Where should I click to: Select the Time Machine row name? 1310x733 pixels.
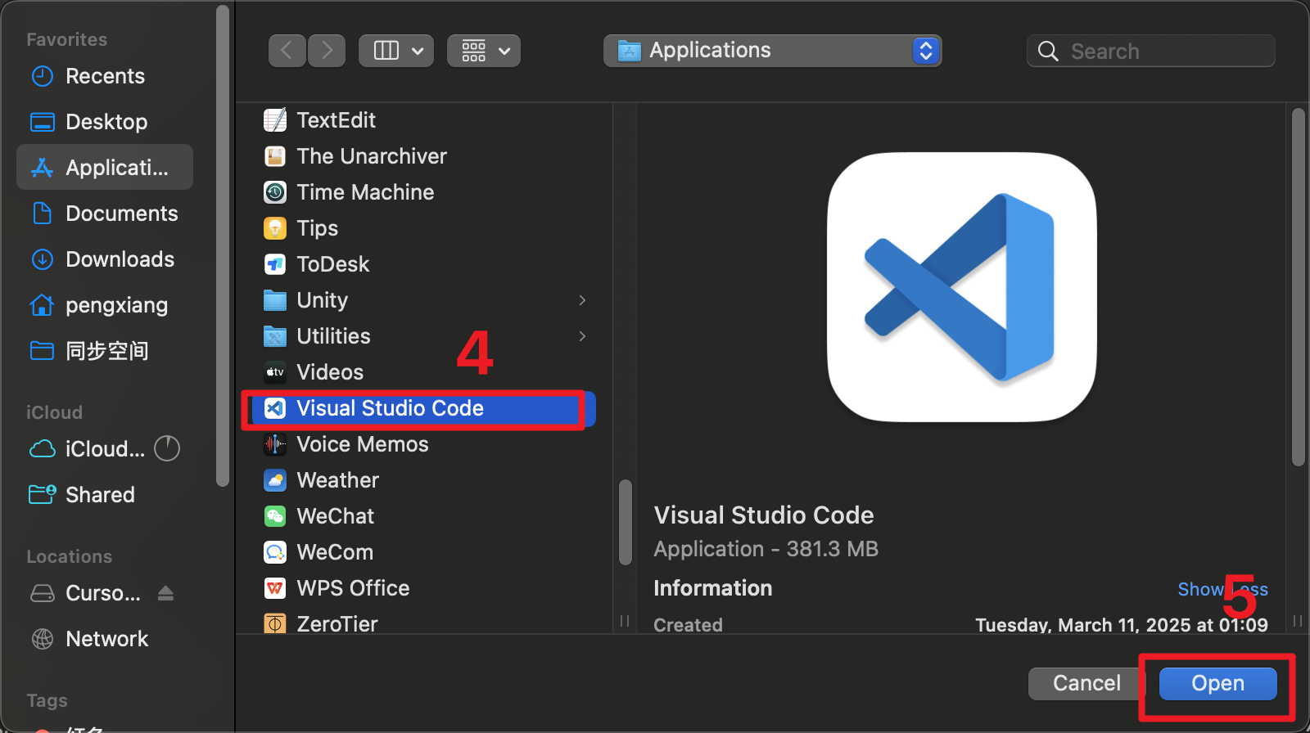point(365,192)
